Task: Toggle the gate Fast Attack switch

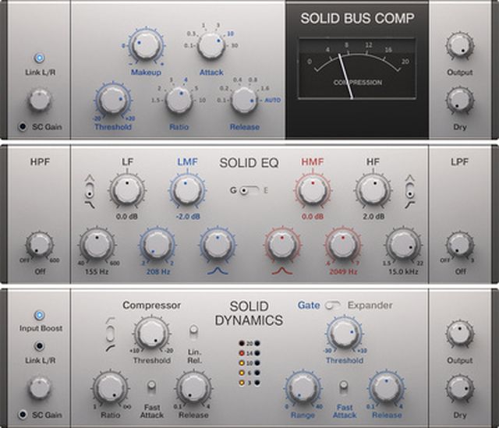Action: click(344, 386)
